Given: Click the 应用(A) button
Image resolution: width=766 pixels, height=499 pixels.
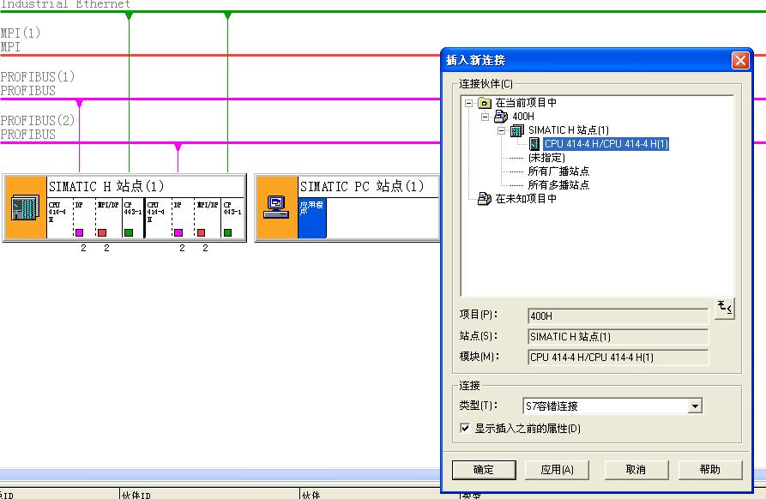Looking at the screenshot, I should click(557, 470).
